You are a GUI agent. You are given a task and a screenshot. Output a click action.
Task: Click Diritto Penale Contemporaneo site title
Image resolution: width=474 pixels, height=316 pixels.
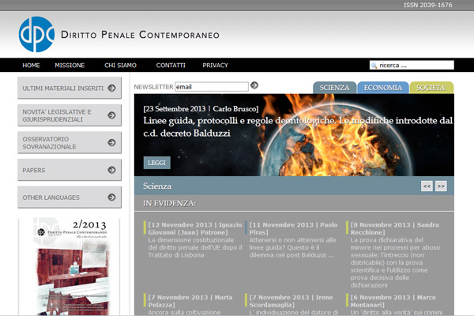click(x=140, y=35)
